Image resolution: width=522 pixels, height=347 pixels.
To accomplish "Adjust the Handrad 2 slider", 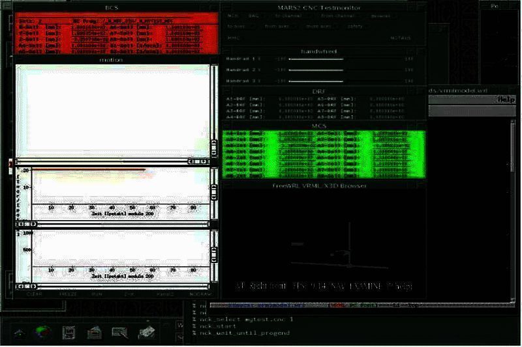I will coord(316,70).
